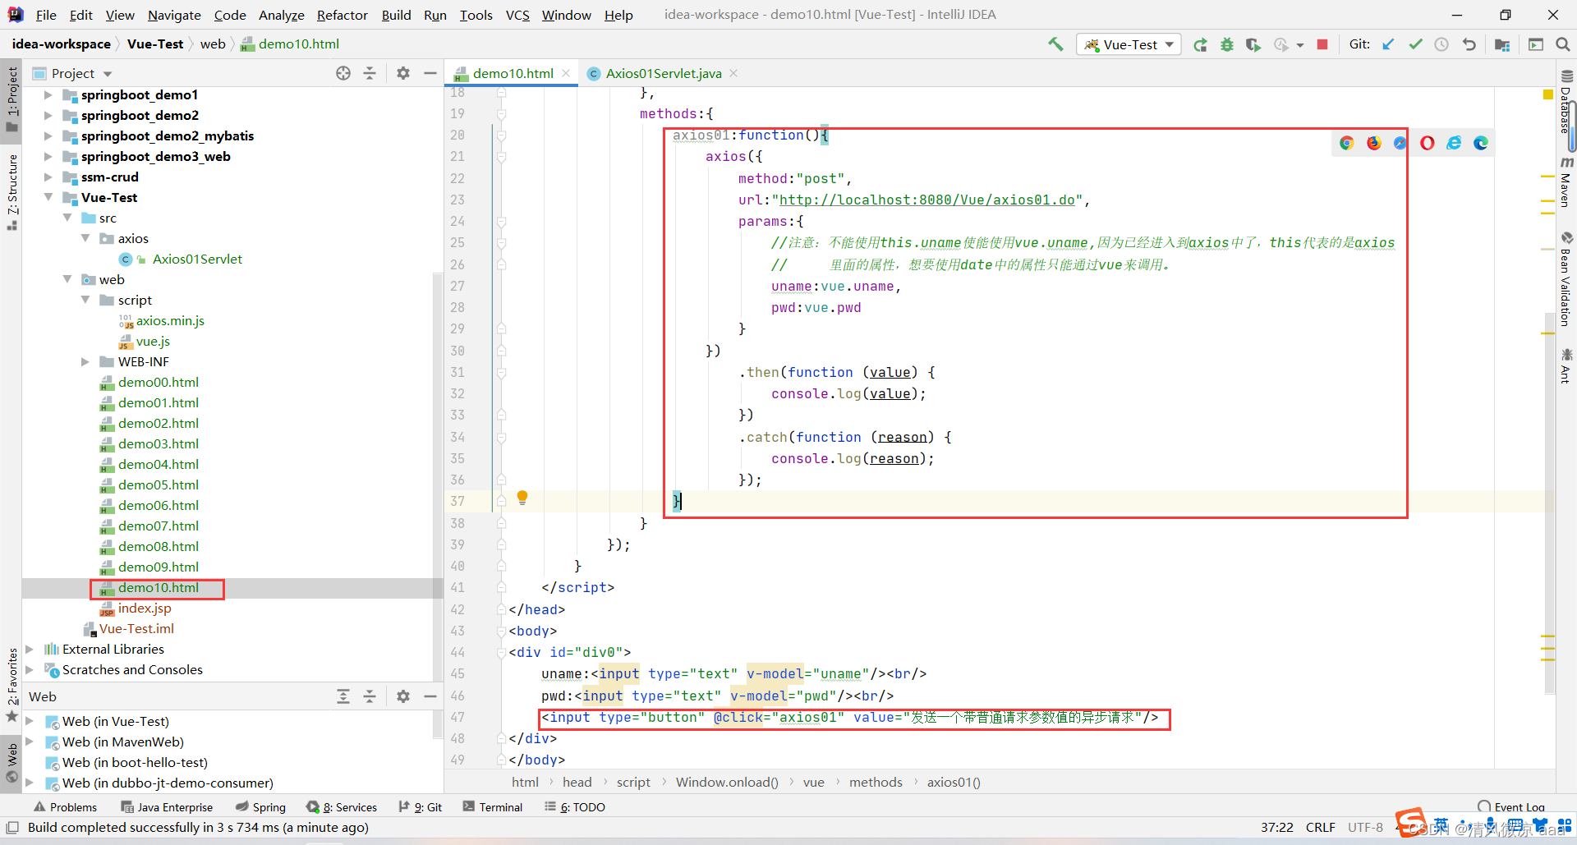Select index.jsp in project tree

(x=145, y=608)
